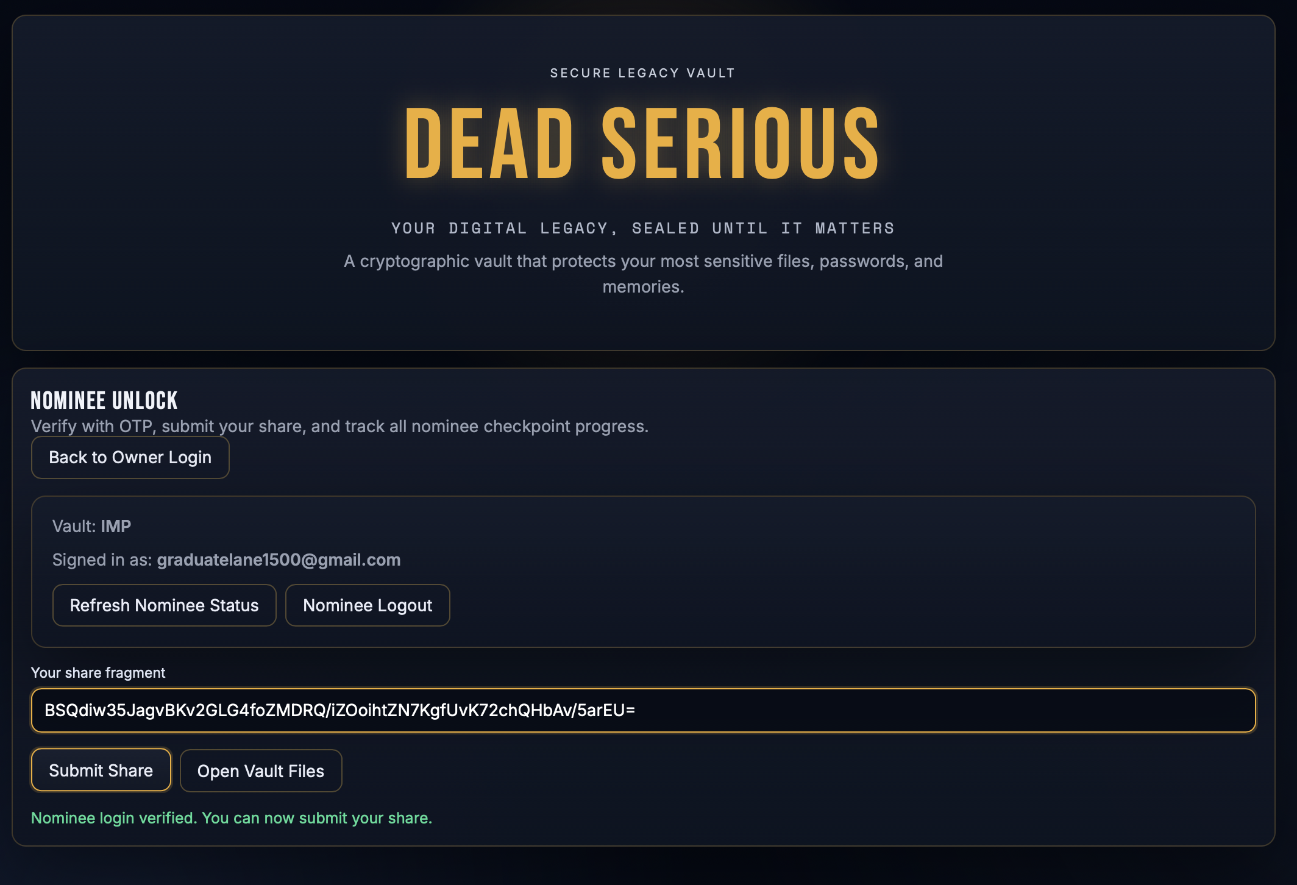Image resolution: width=1297 pixels, height=885 pixels.
Task: Click the SECURE LEGACY VAULT label
Action: 643,73
